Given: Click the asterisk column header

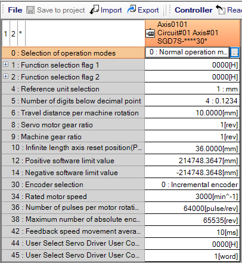Looking at the screenshot, I should pos(21,33).
